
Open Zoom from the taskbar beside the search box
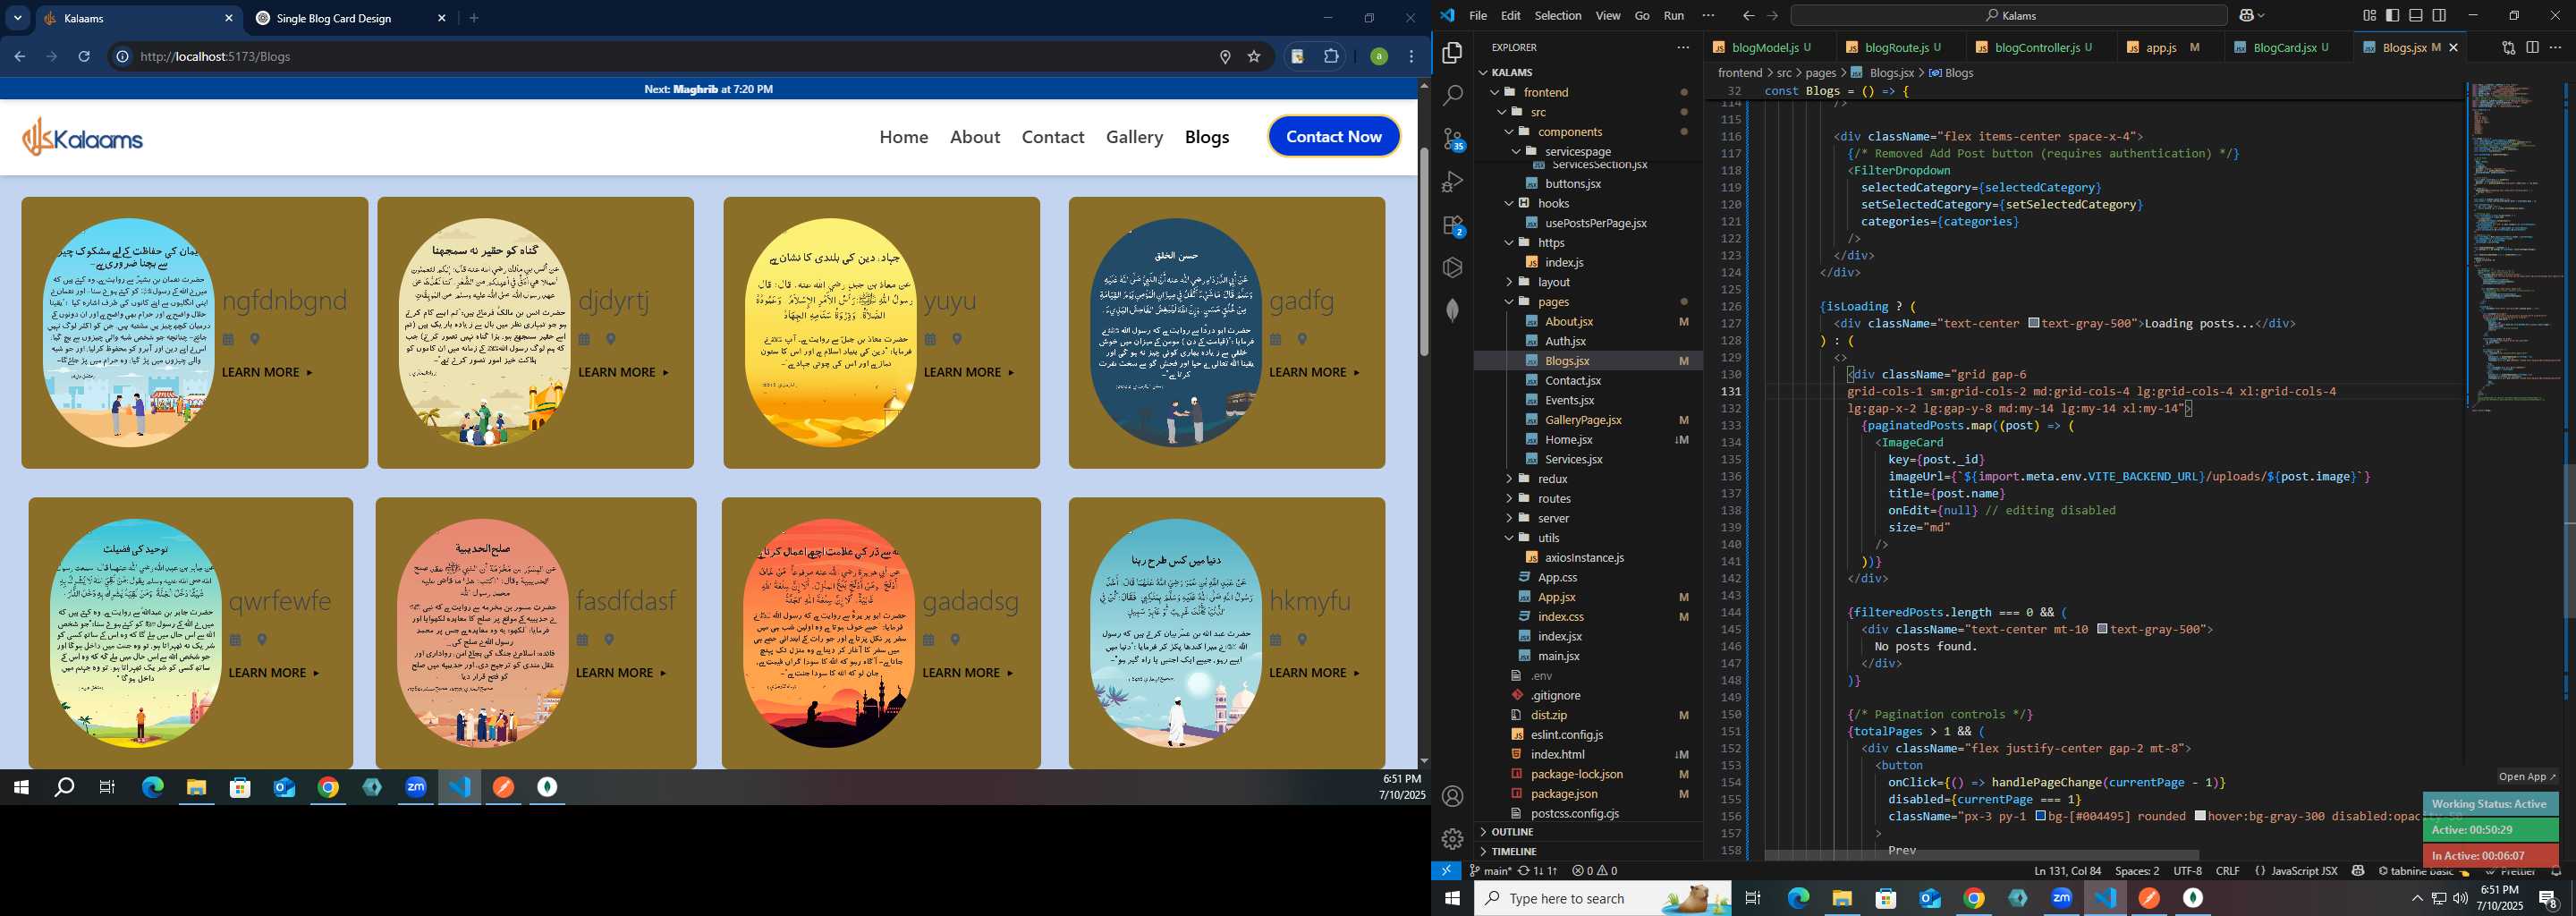click(2061, 898)
